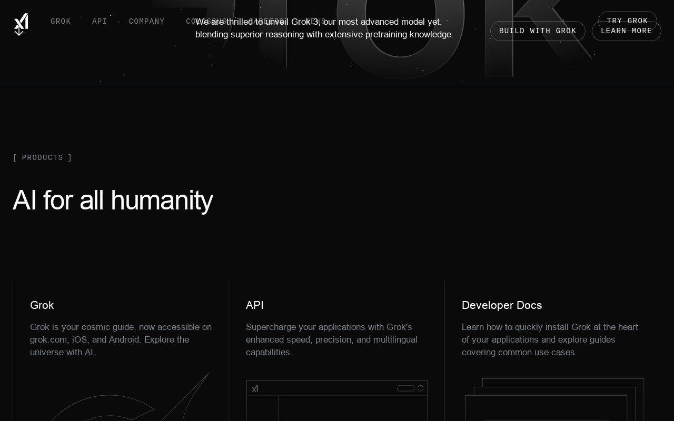Open the Grok product card title

(x=42, y=305)
